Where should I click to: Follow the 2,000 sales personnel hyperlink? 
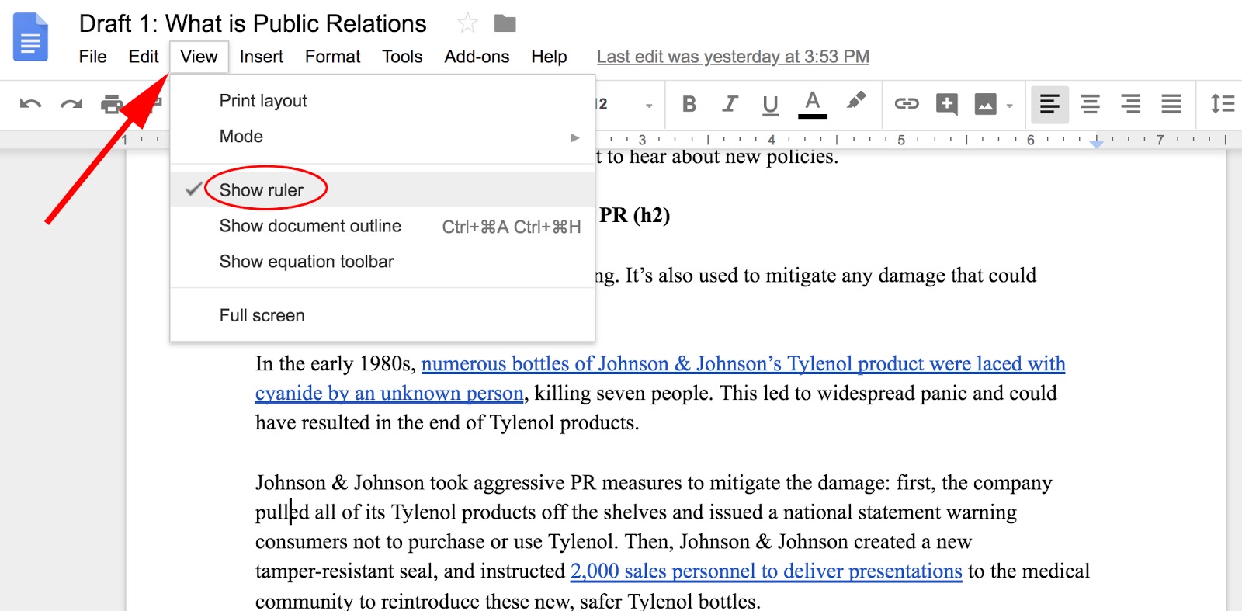click(x=765, y=571)
